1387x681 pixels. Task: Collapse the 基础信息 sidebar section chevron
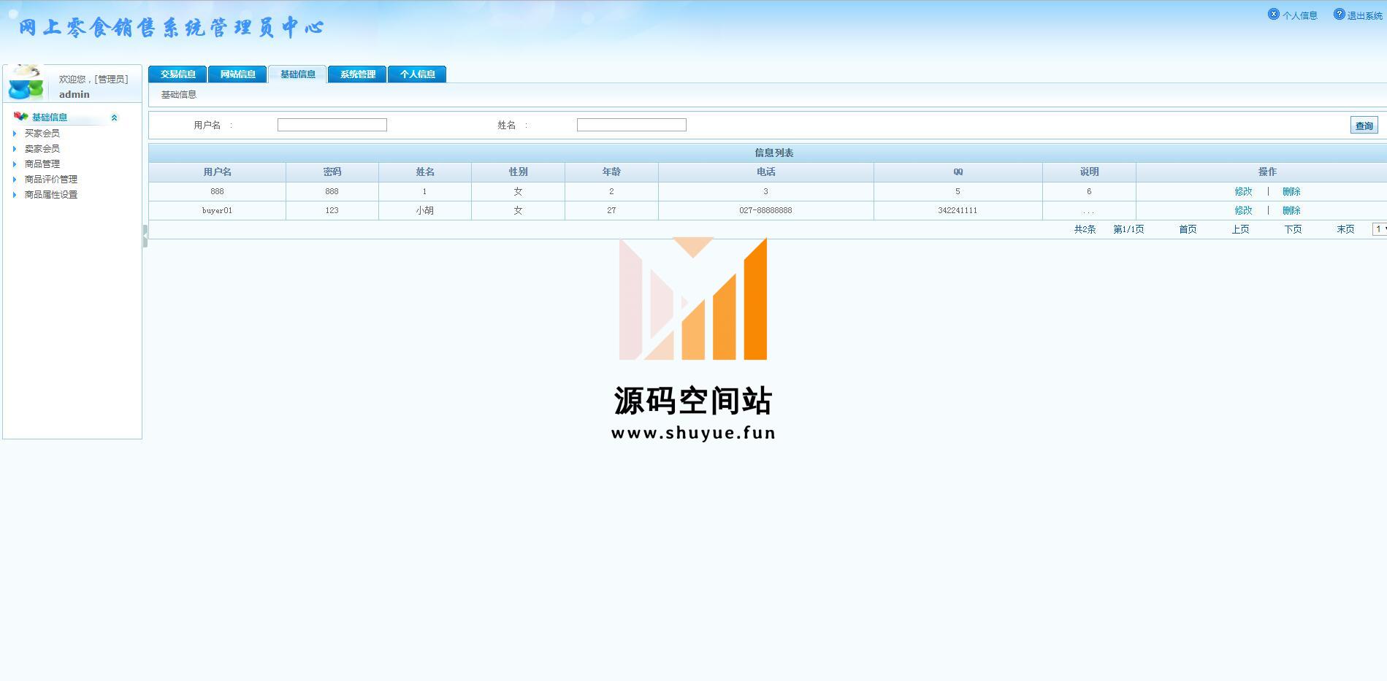[114, 118]
